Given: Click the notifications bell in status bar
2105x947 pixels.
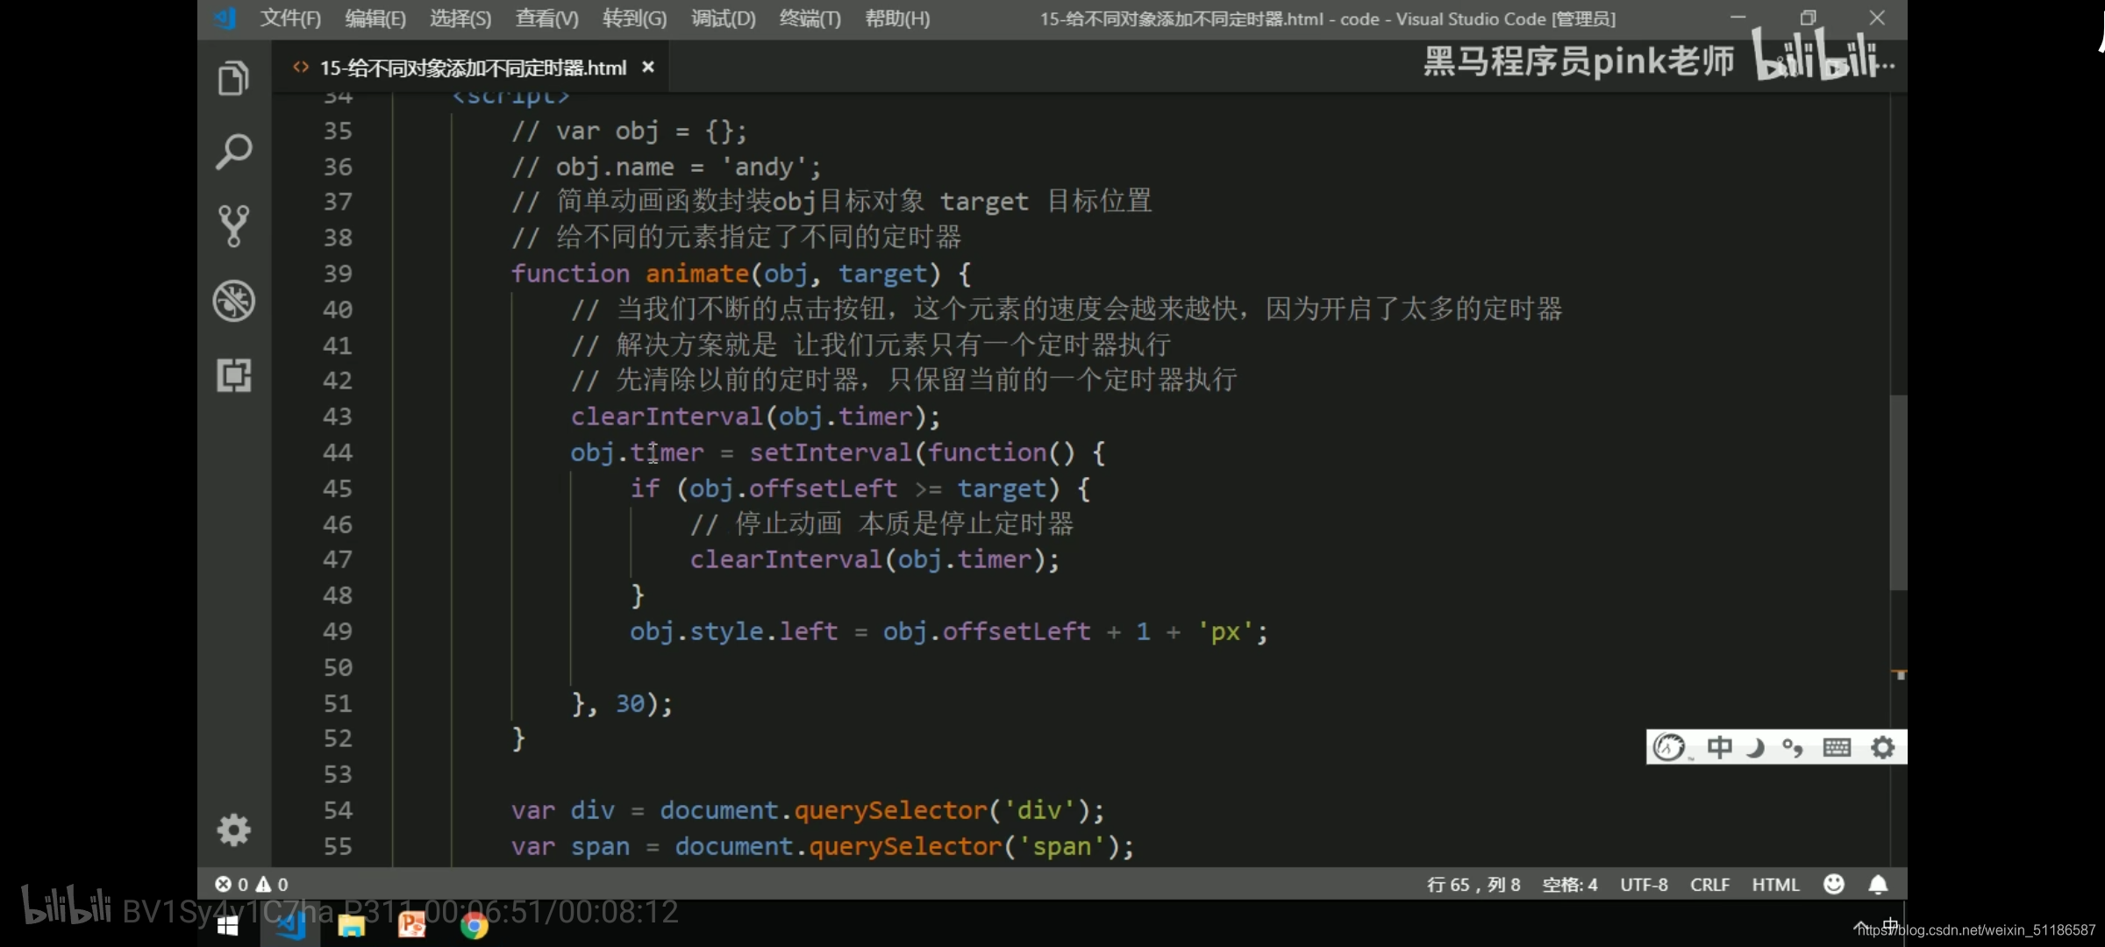Looking at the screenshot, I should tap(1878, 885).
